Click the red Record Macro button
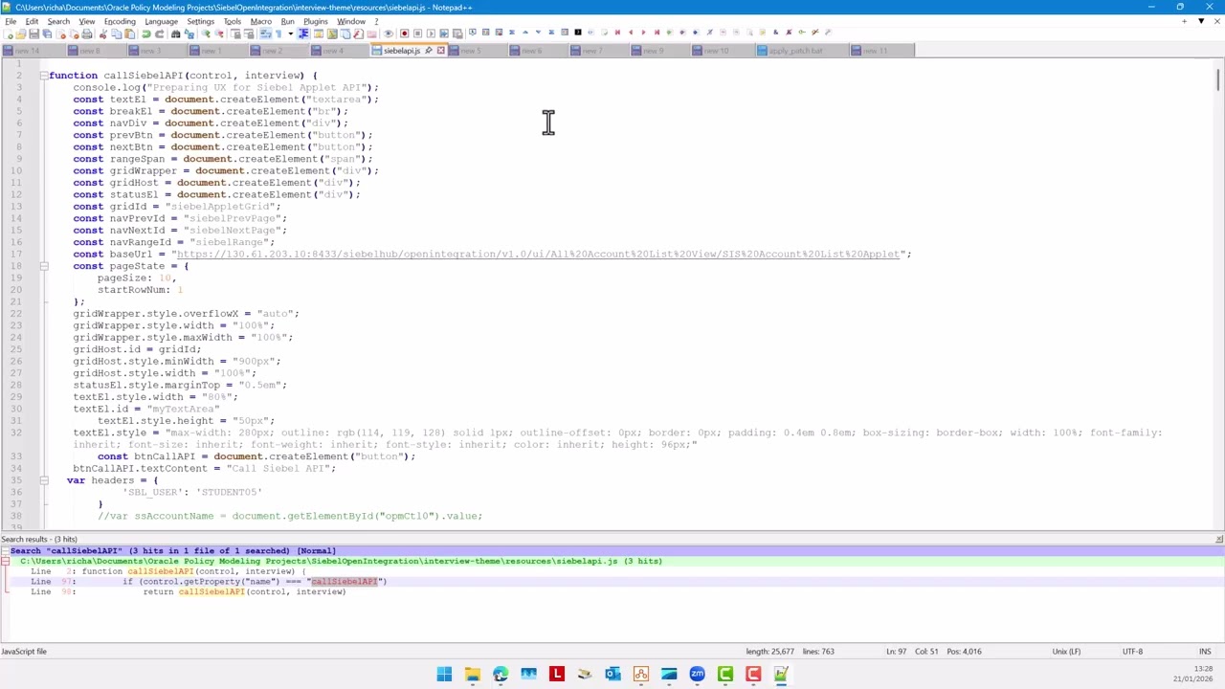Viewport: 1225px width, 689px height. [404, 33]
